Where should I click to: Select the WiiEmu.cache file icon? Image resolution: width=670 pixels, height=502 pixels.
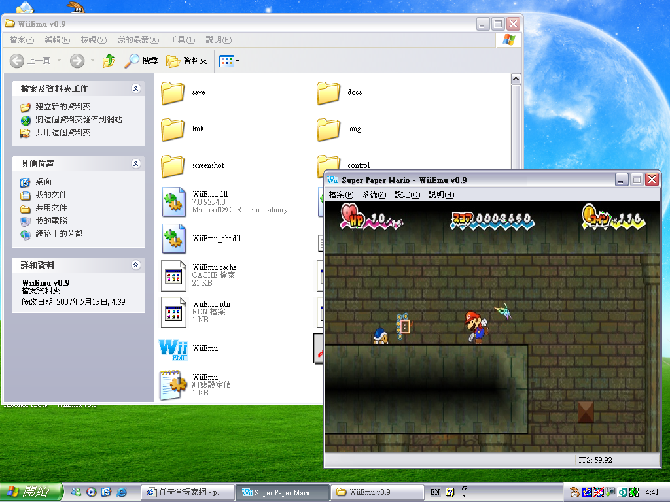[174, 276]
